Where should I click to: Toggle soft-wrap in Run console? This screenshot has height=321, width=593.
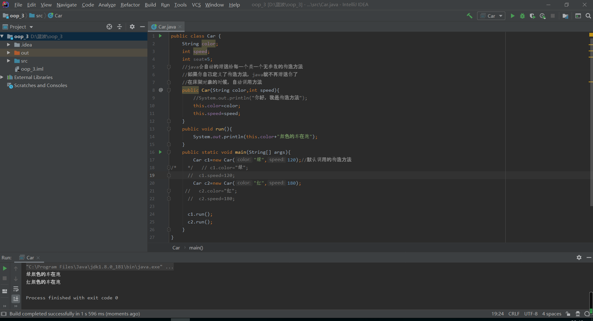(16, 289)
